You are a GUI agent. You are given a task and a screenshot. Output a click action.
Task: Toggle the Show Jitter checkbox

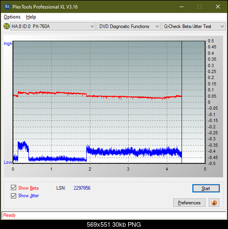[x=14, y=196]
